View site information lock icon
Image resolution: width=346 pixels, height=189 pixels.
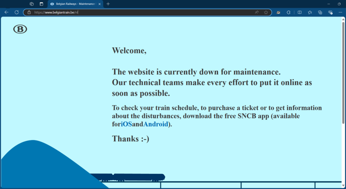click(29, 13)
